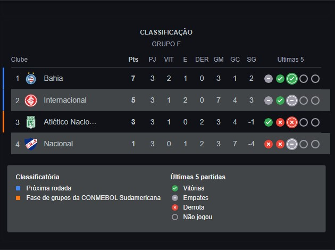The height and width of the screenshot is (250, 335).
Task: Select Bahia's highlighted latest win icon
Action: coord(292,79)
